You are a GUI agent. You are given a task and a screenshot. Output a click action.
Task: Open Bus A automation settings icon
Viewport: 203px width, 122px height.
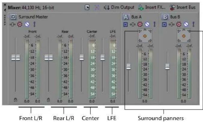[x=132, y=24]
